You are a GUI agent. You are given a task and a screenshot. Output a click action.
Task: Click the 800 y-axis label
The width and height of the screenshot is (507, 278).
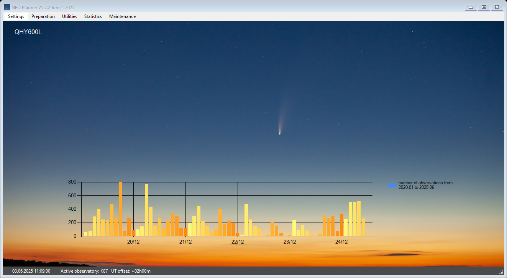(72, 182)
